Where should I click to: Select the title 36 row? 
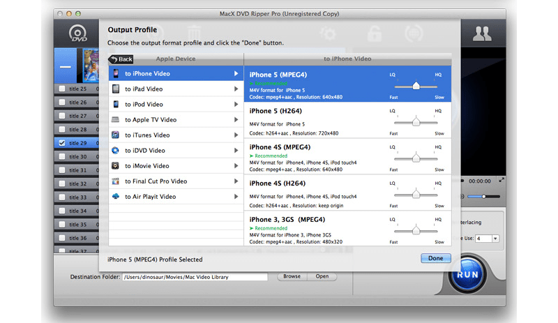[x=77, y=238]
